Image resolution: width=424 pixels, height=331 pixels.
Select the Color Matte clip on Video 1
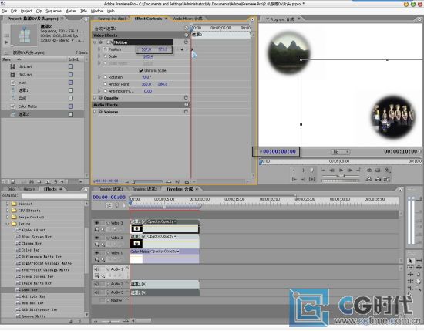(x=164, y=256)
